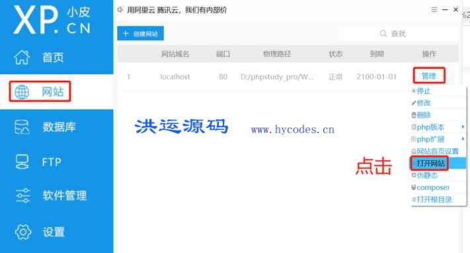Viewport: 470px width, 253px height.
Task: Click the 操作 column header
Action: pyautogui.click(x=429, y=54)
